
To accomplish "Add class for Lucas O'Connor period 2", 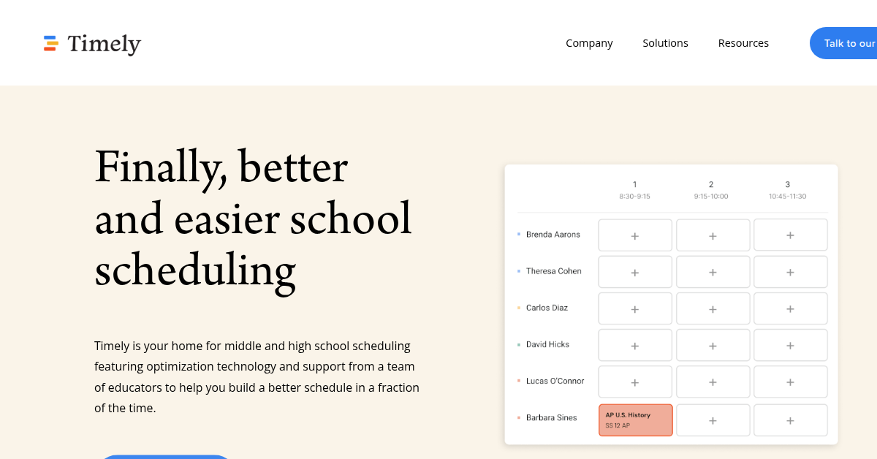I will [713, 382].
